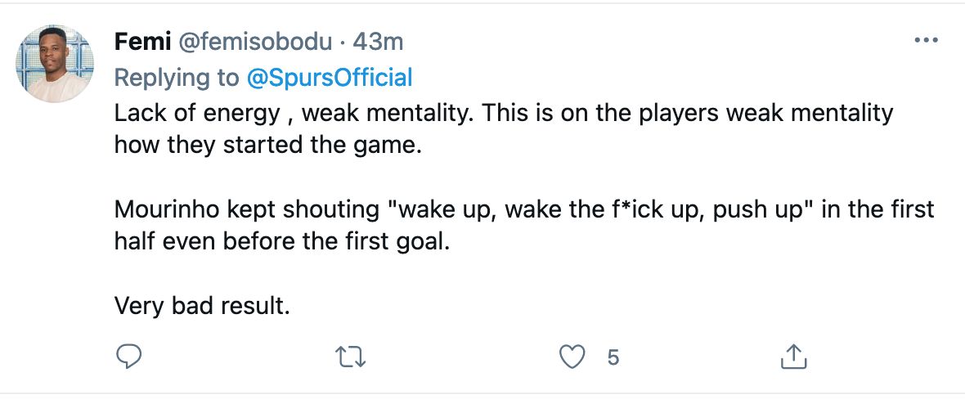Visit the @SpursOfficial mention link
Image resolution: width=965 pixels, height=404 pixels.
coord(330,78)
